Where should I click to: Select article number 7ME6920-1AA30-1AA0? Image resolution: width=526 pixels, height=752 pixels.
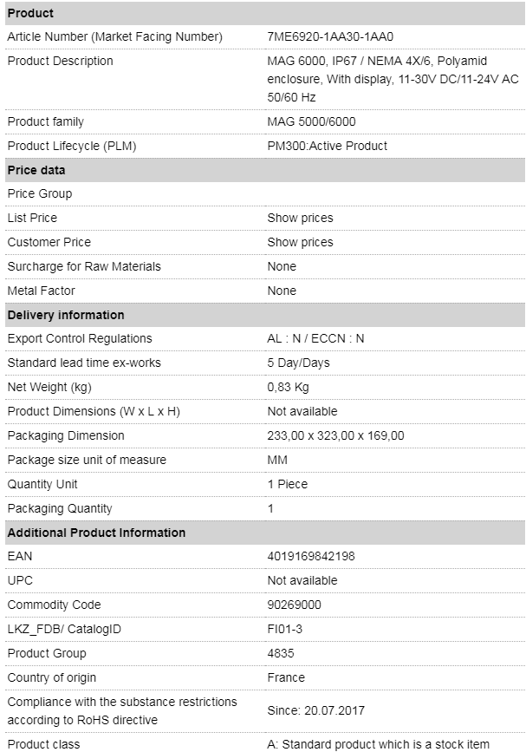pyautogui.click(x=330, y=37)
